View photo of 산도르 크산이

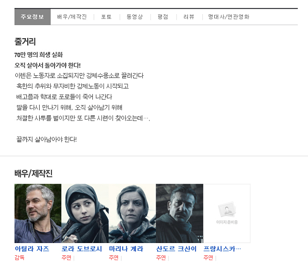pos(180,214)
